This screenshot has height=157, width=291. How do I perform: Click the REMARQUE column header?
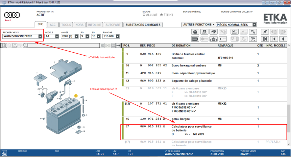coord(225,45)
